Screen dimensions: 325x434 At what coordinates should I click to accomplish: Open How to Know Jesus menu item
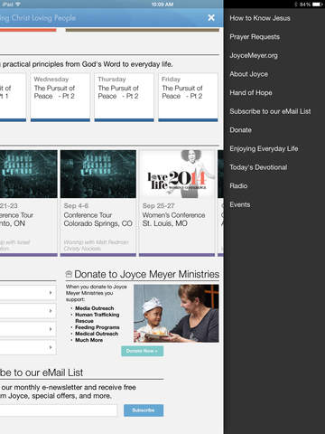(260, 18)
